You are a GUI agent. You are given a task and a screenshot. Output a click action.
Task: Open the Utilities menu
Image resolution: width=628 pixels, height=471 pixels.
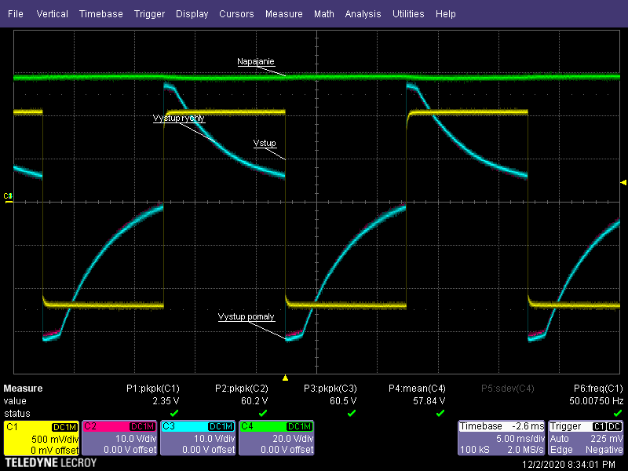(408, 14)
